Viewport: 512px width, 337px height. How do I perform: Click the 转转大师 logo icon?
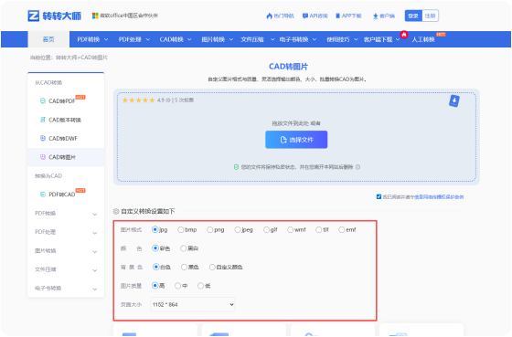pos(33,16)
